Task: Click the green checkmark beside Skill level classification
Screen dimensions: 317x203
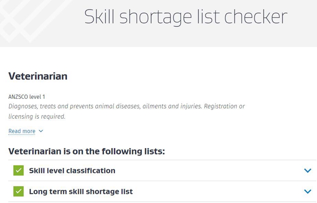Action: (x=19, y=171)
